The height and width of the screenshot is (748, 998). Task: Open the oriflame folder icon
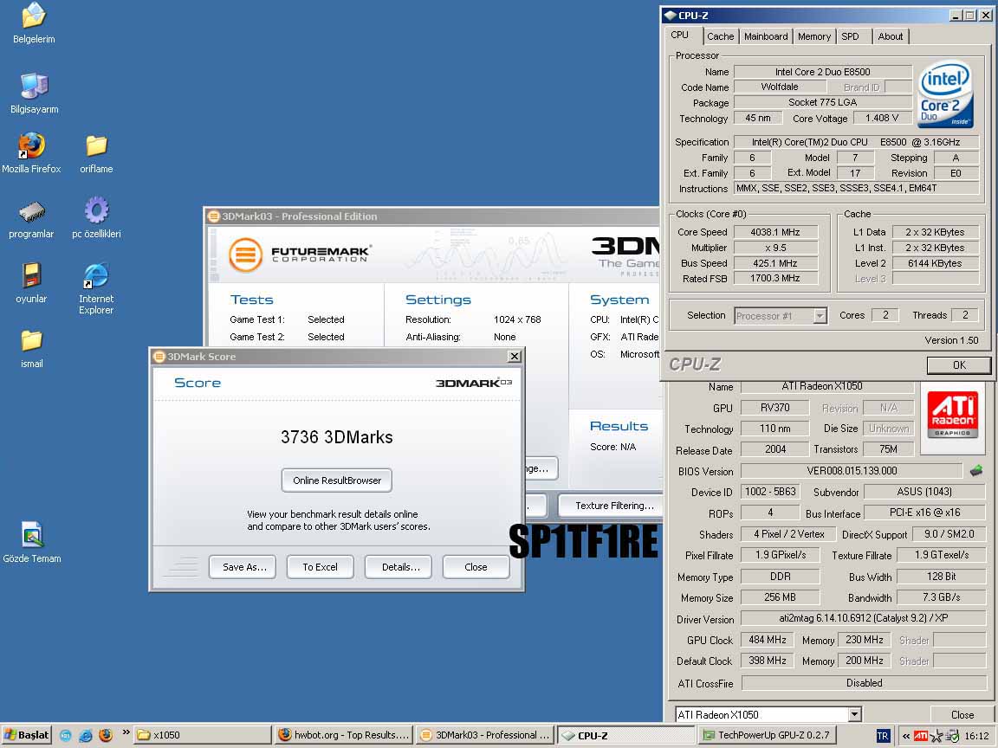click(x=96, y=153)
